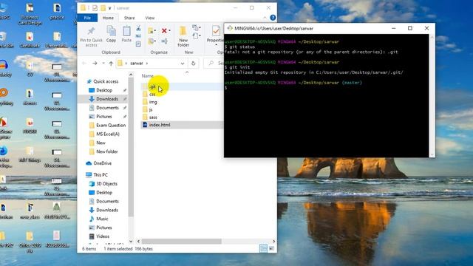Select 3D Objects under This PC
The height and width of the screenshot is (266, 473).
point(106,184)
